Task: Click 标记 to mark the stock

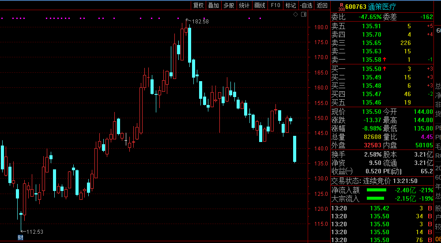Action: pos(290,5)
